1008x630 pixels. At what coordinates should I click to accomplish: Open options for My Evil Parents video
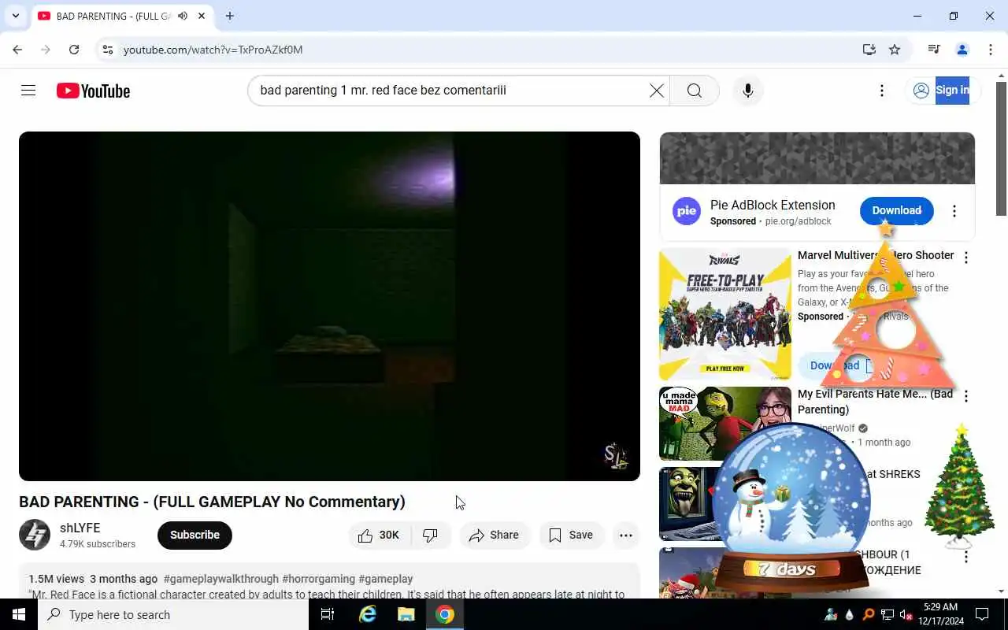click(x=966, y=396)
